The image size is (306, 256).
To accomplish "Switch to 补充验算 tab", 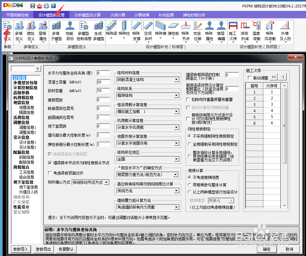I will [x=166, y=15].
